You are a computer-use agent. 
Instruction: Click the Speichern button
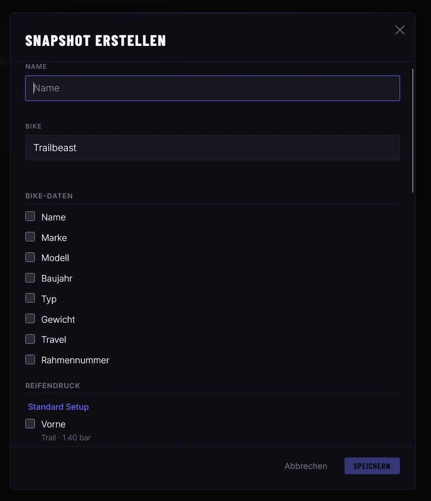pos(372,466)
